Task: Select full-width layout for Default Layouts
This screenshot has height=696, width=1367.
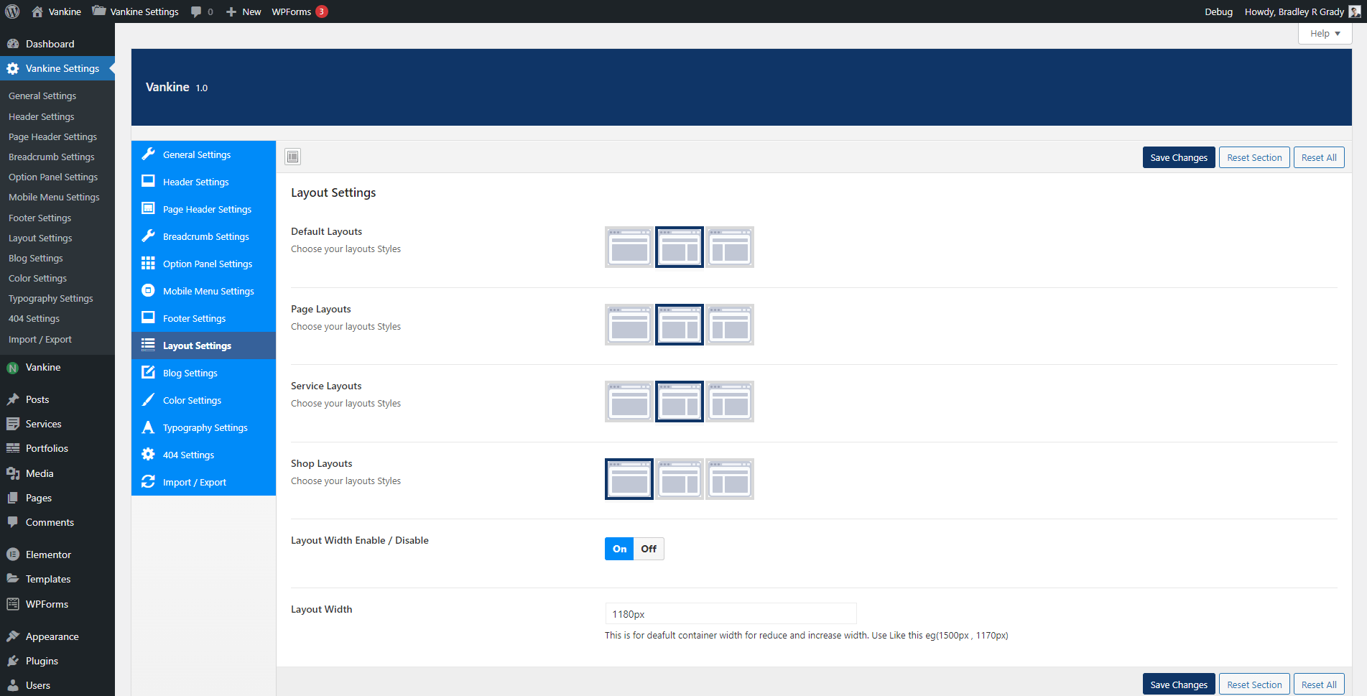Action: click(629, 247)
